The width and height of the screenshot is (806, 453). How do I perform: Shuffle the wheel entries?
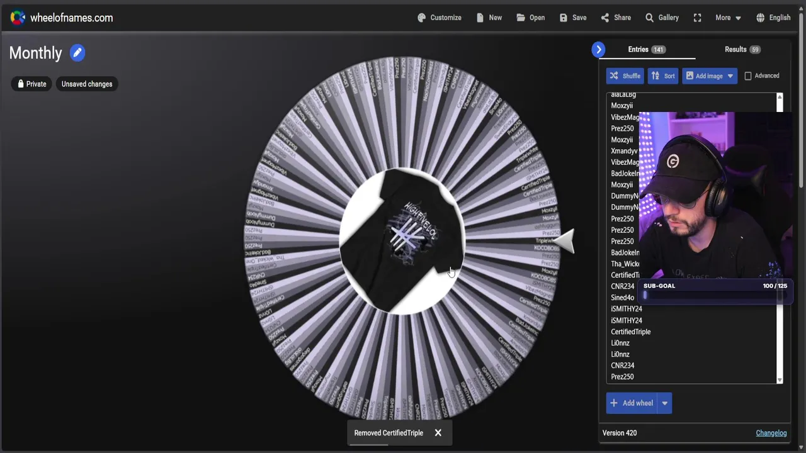[x=625, y=75]
